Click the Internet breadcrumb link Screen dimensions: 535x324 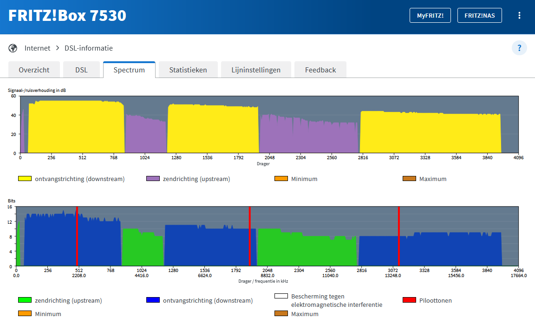pyautogui.click(x=38, y=48)
